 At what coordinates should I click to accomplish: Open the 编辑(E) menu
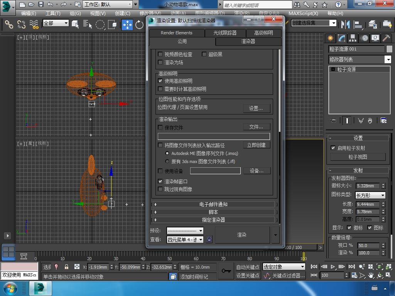[29, 13]
